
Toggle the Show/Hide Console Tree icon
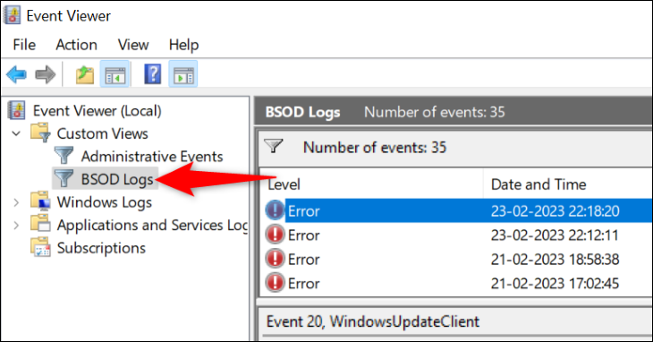click(114, 74)
